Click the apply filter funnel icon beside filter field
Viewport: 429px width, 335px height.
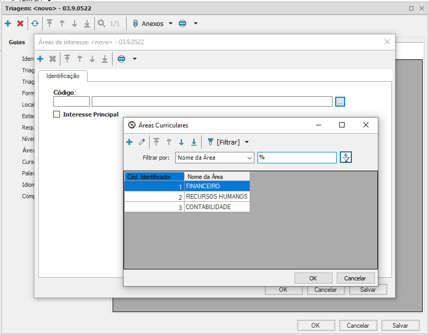(346, 158)
